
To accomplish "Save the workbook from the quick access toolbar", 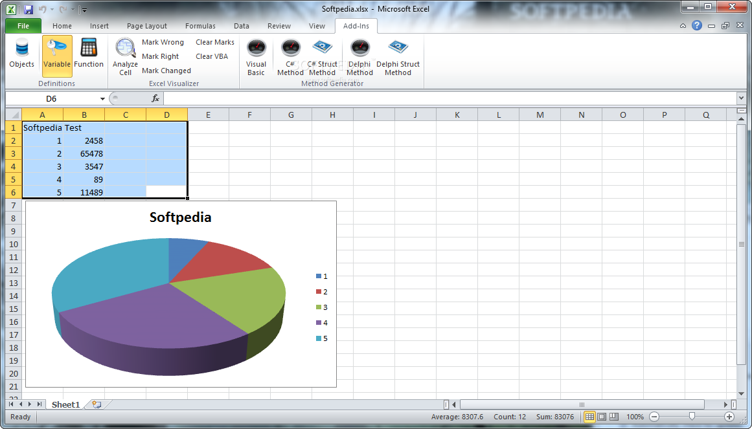I will click(x=28, y=9).
